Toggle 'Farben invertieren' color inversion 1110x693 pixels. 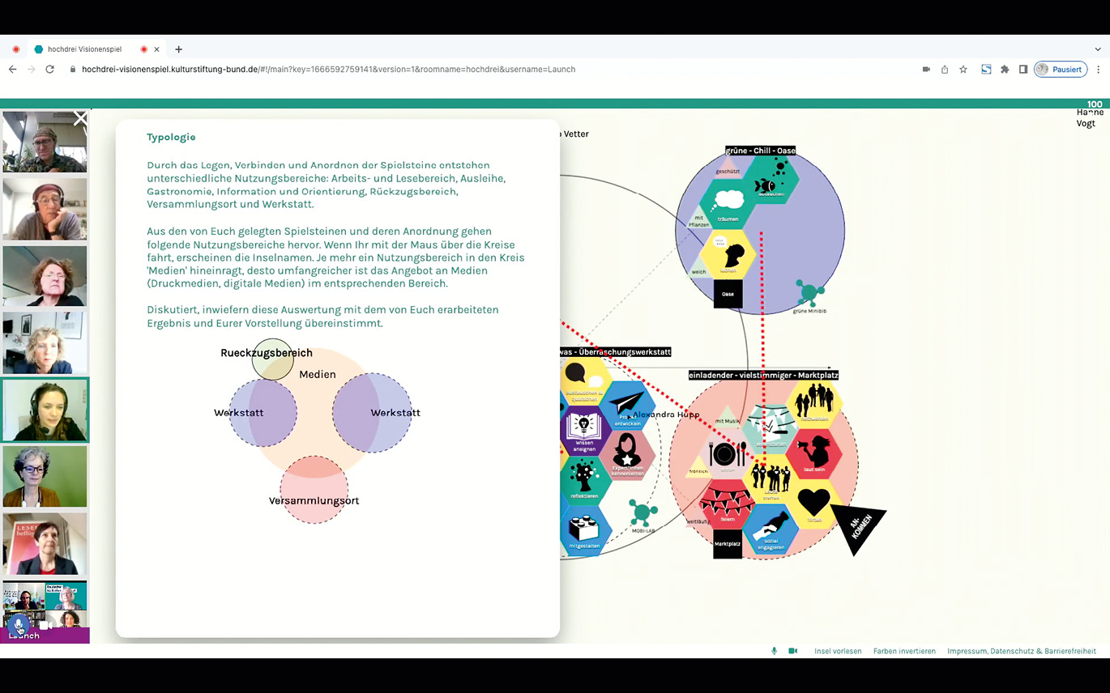click(904, 651)
